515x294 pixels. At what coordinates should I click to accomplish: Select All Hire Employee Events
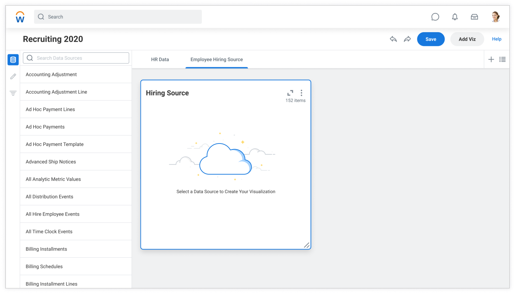pyautogui.click(x=76, y=214)
